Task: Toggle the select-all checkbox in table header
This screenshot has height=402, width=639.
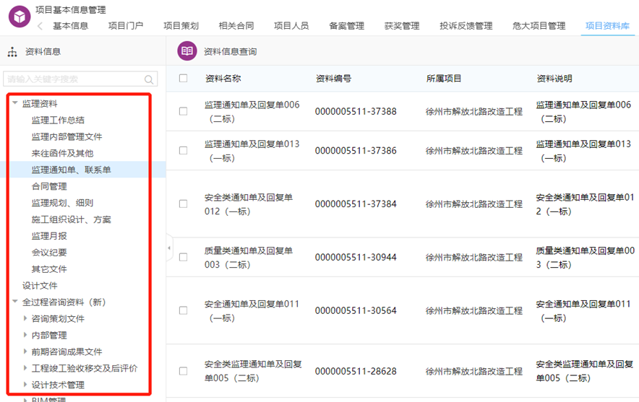Action: pyautogui.click(x=183, y=79)
